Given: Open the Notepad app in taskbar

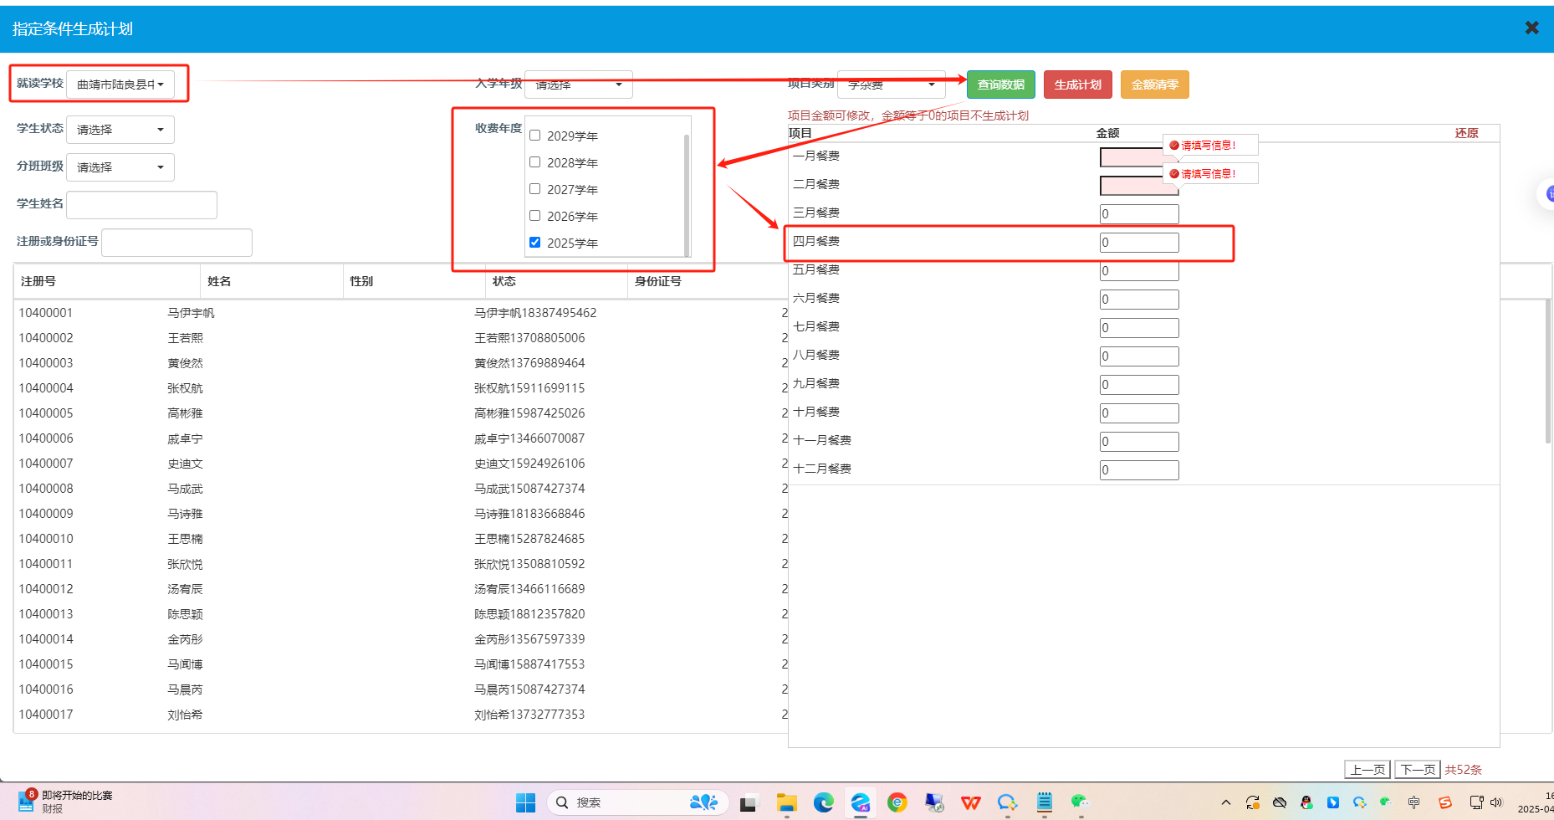Looking at the screenshot, I should 1044,802.
